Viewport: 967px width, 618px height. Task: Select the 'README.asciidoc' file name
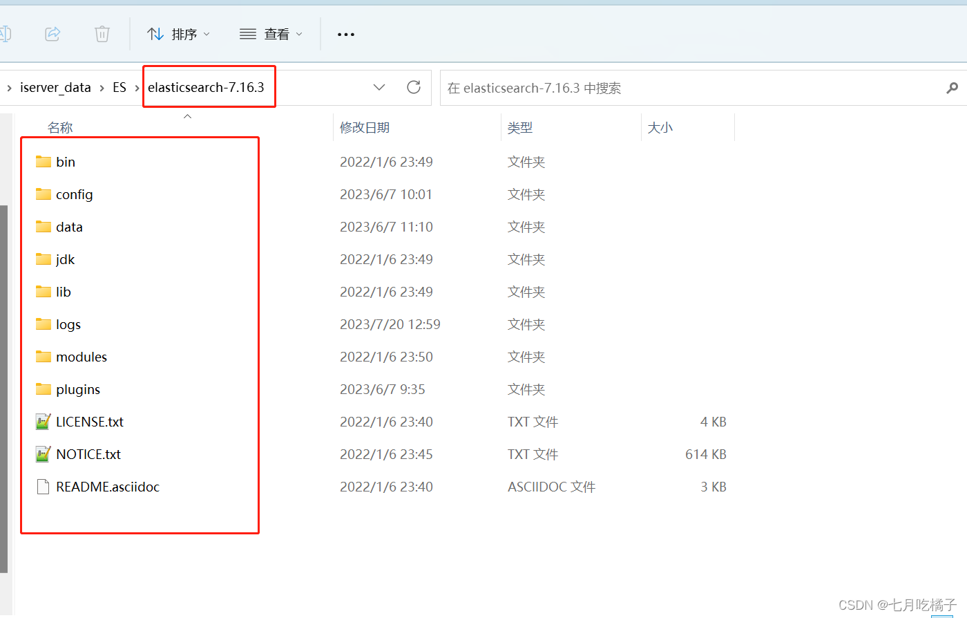tap(108, 487)
